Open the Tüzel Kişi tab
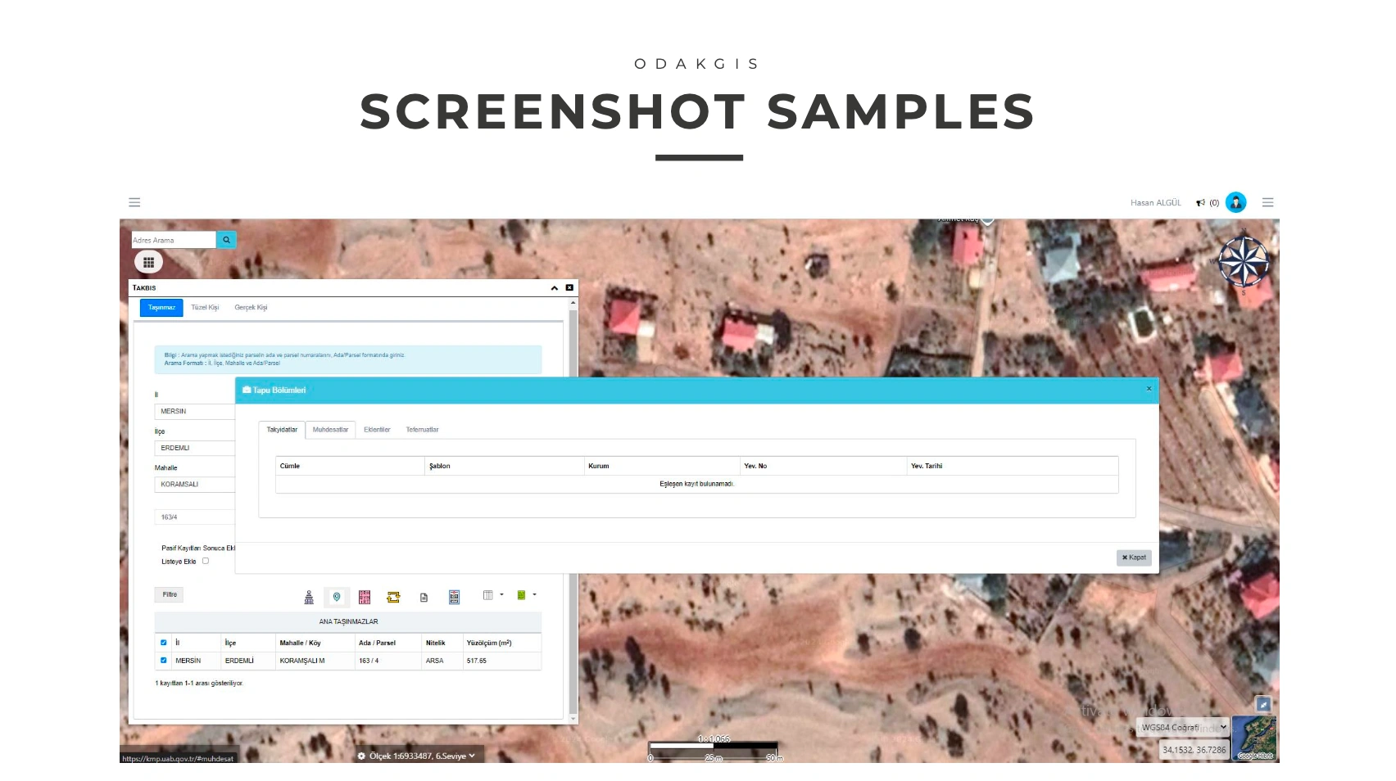The height and width of the screenshot is (781, 1396). click(205, 308)
